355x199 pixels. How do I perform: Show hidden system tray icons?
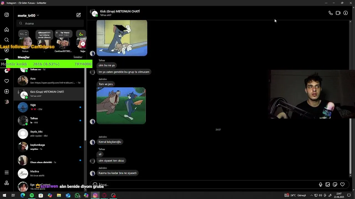pyautogui.click(x=311, y=195)
